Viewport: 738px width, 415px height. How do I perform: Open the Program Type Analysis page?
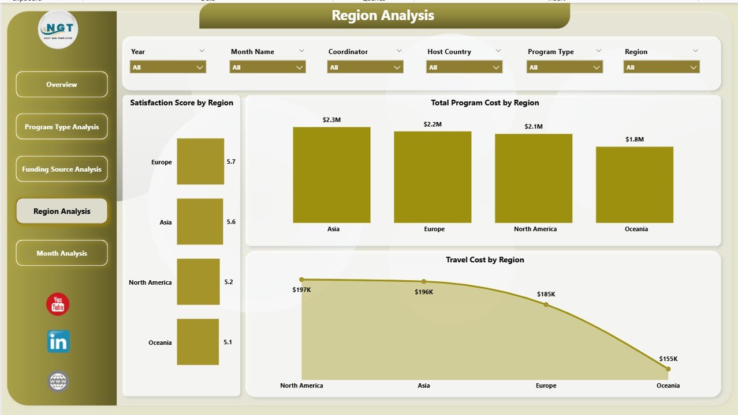coord(61,126)
